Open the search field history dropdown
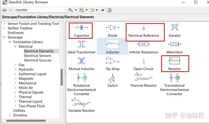This screenshot has height=124, width=209. 65,10
